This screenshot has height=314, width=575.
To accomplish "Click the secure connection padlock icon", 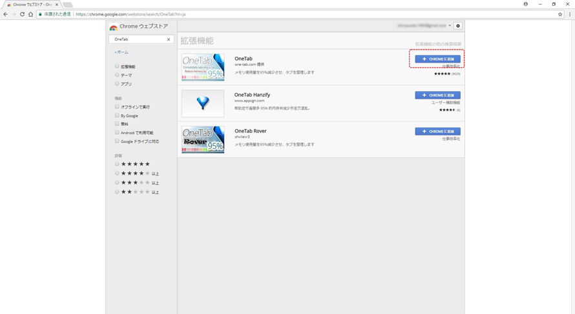I will [40, 14].
